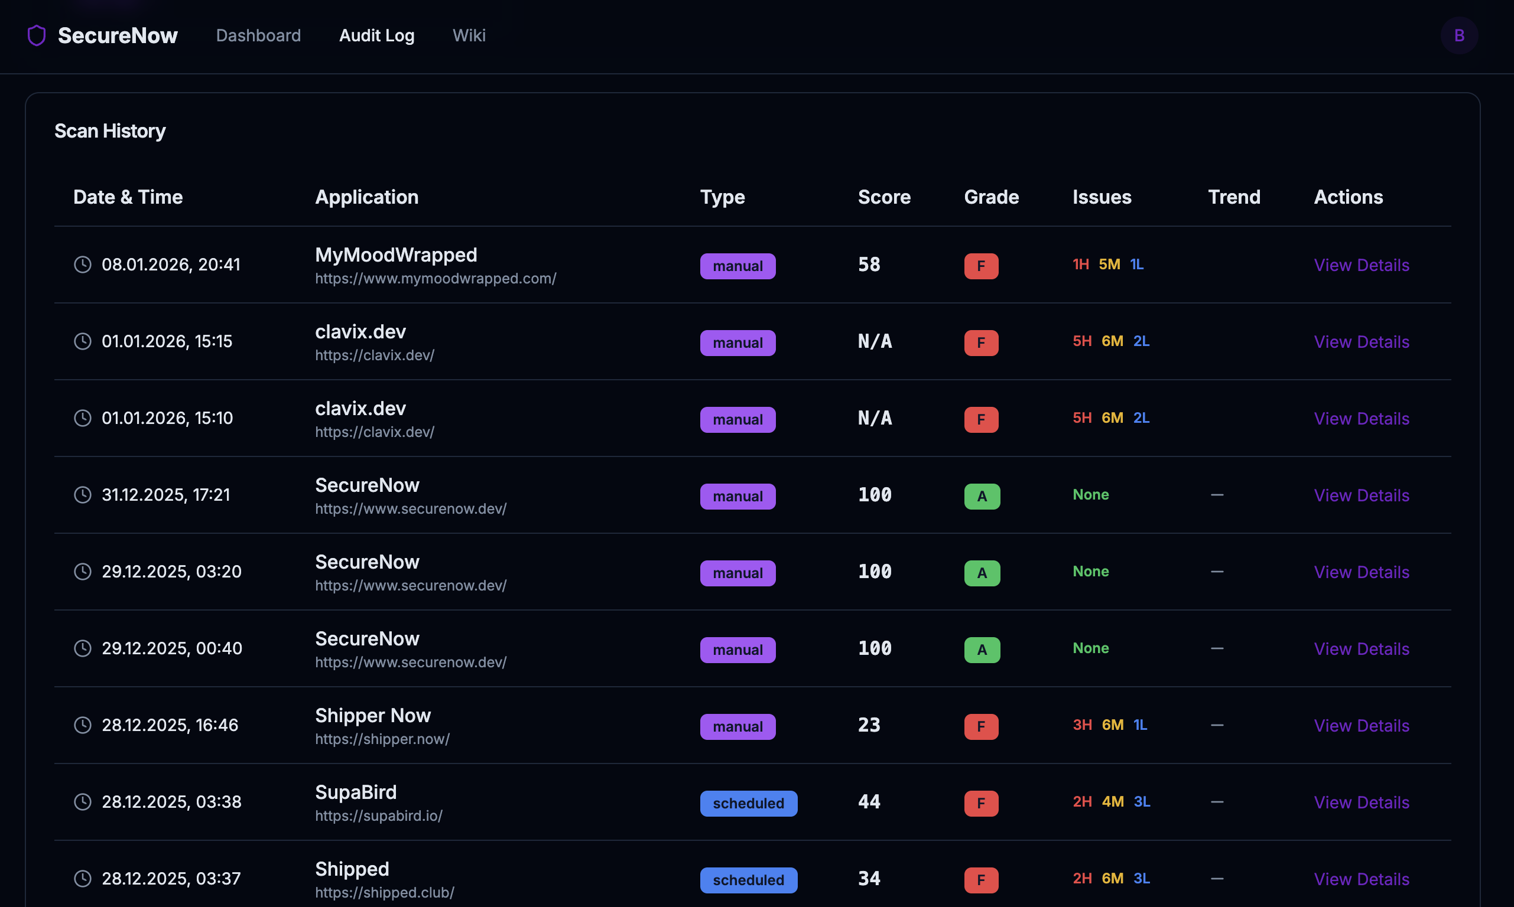Click the manual badge on MyMoodWrapped row
Screen dimensions: 1514x907
pyautogui.click(x=737, y=266)
